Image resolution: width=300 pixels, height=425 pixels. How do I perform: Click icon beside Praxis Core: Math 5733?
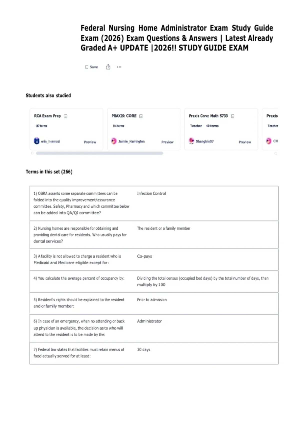(232, 116)
